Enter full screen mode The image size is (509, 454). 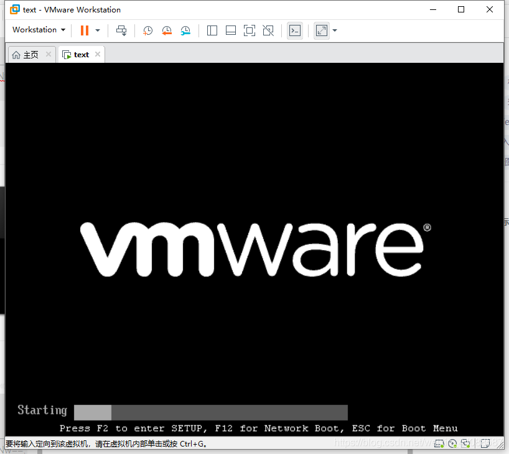[x=250, y=30]
